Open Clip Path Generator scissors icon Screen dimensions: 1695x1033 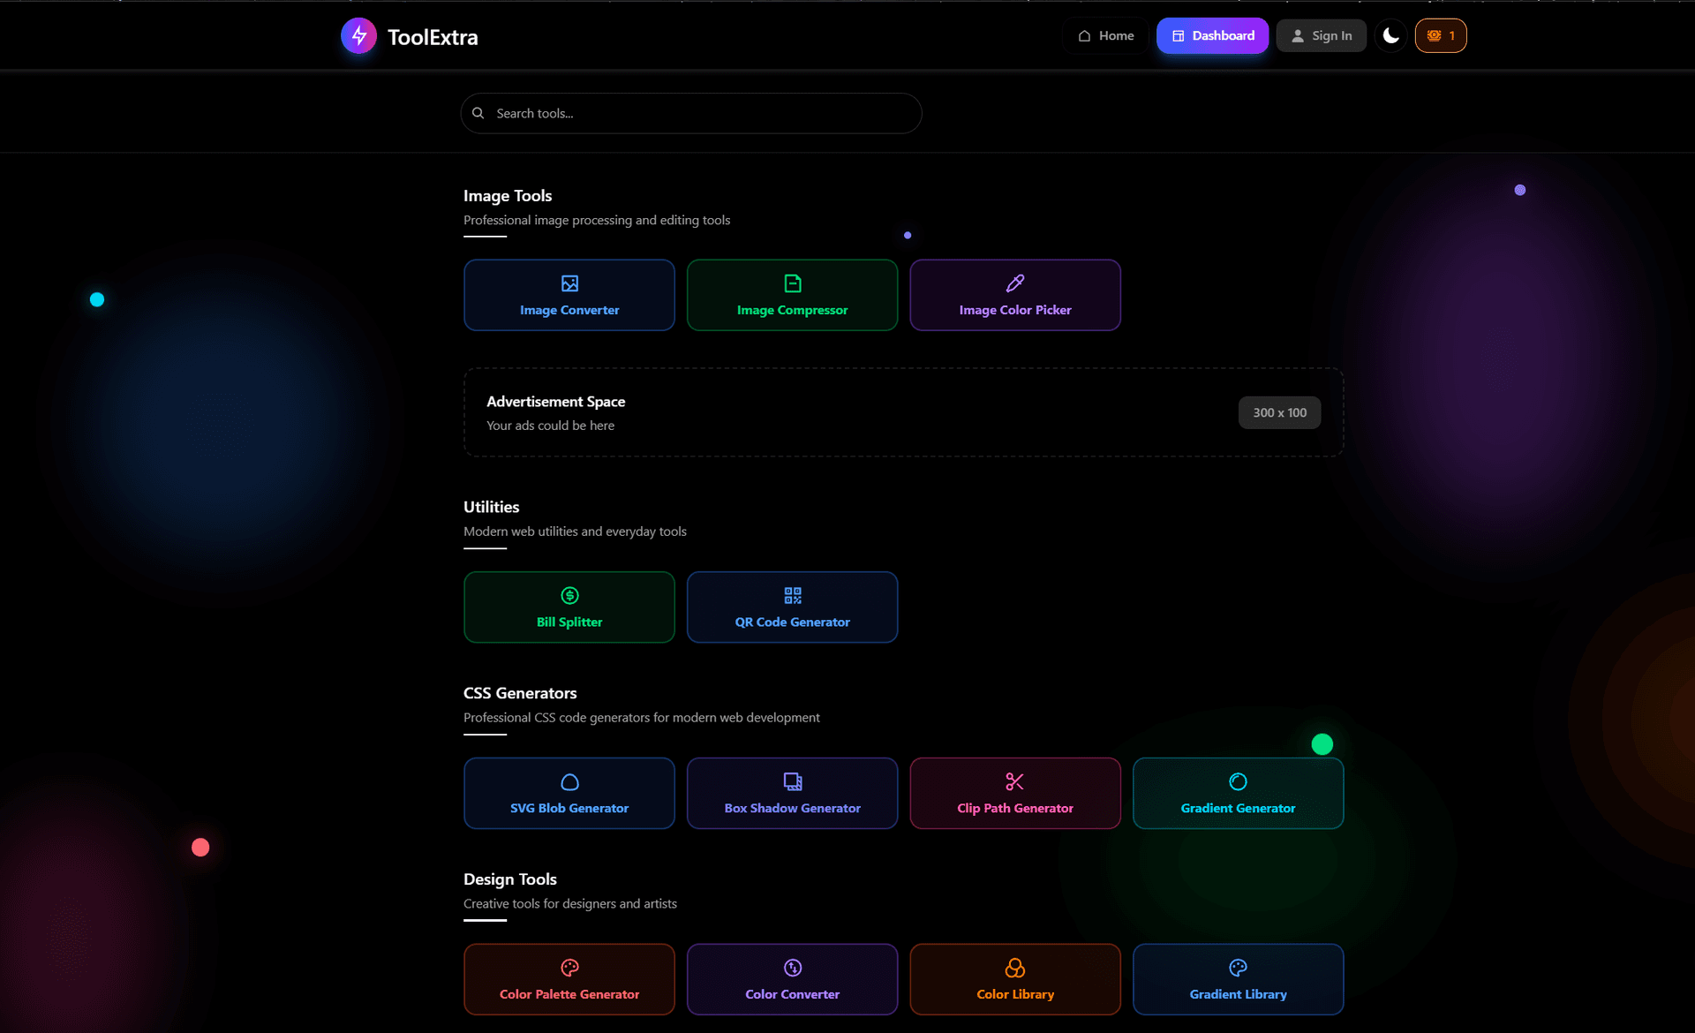coord(1014,780)
